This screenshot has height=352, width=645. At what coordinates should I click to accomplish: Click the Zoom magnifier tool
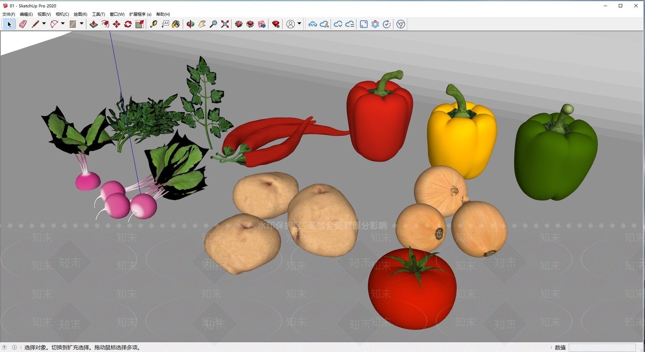[x=213, y=25]
